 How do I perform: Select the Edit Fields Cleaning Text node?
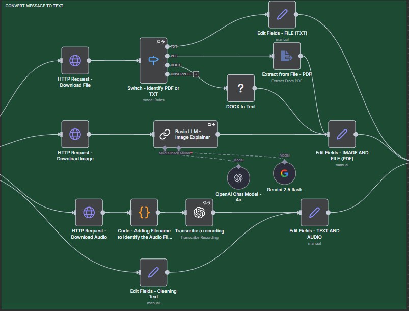[153, 272]
